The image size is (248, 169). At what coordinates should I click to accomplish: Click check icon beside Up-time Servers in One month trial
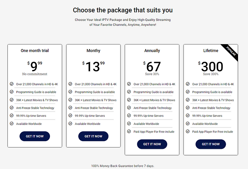click(12, 115)
